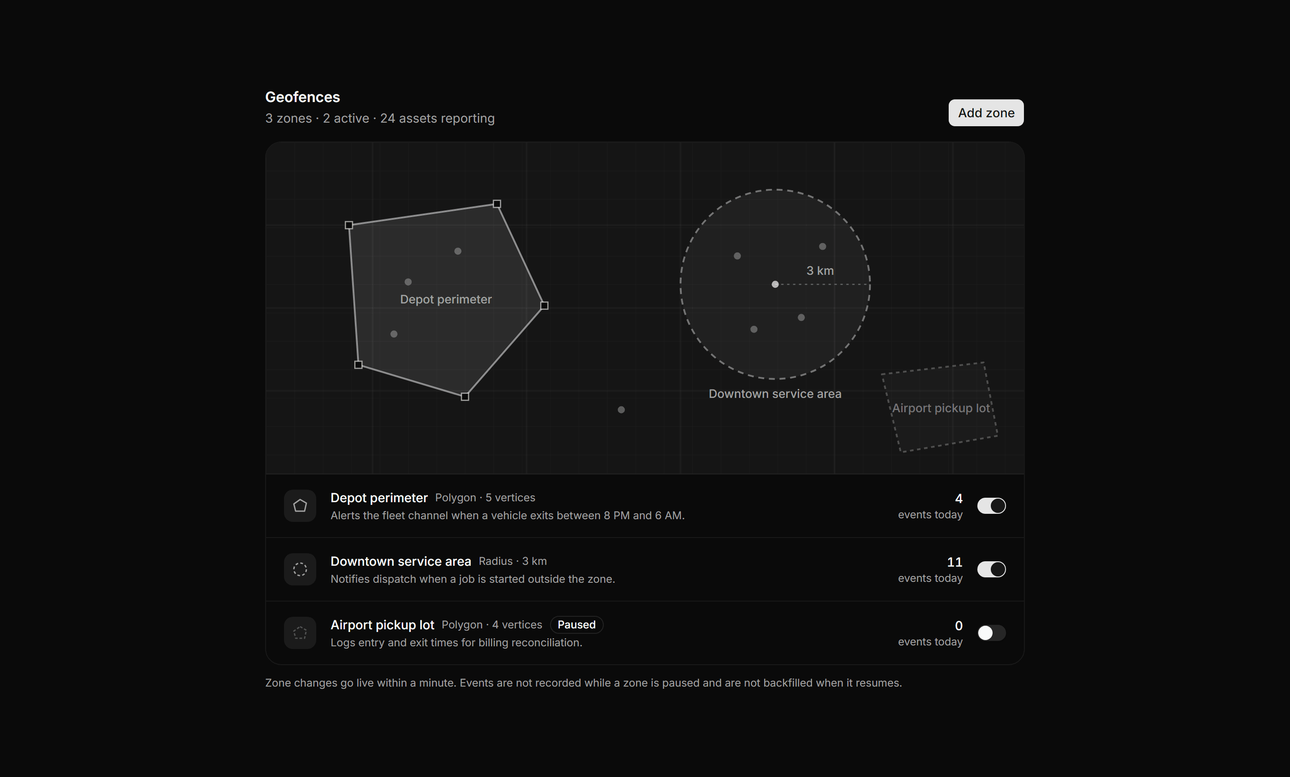The height and width of the screenshot is (777, 1290).
Task: Click the Geofences heading
Action: click(303, 97)
